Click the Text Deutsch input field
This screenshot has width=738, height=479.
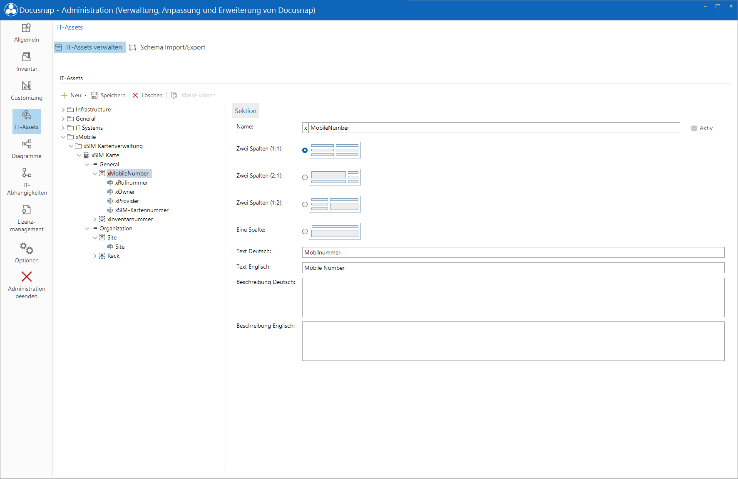[513, 252]
